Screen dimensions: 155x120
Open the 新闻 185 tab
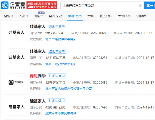tap(124, 16)
